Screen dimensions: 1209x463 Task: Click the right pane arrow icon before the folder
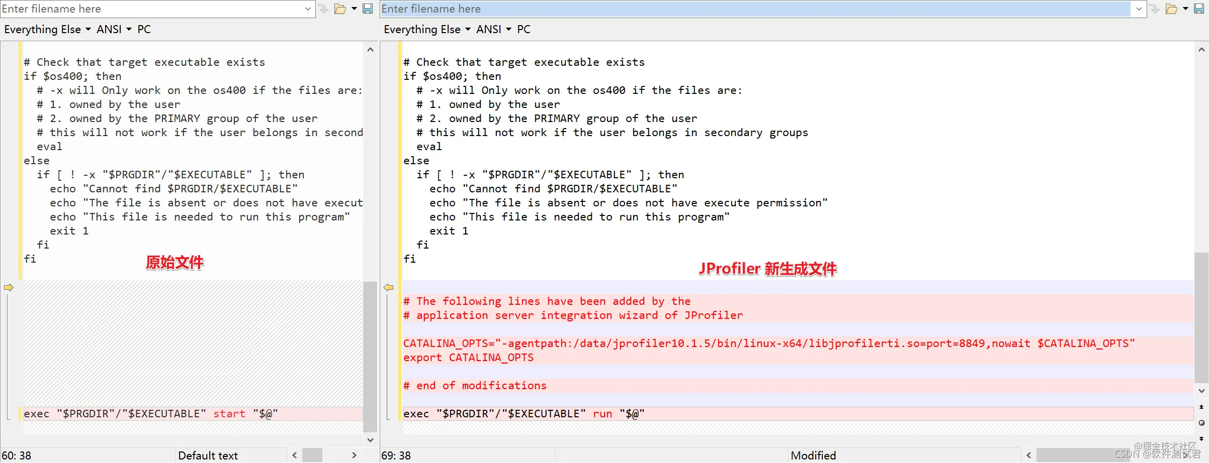click(x=1155, y=9)
